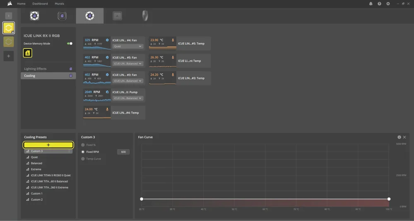This screenshot has width=414, height=221.
Task: Open the Custom 3 preset three-dot menu
Action: pyautogui.click(x=69, y=151)
